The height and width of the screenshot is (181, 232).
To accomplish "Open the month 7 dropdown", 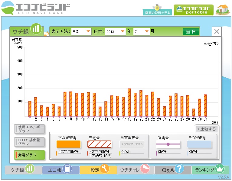I will pyautogui.click(x=142, y=31).
